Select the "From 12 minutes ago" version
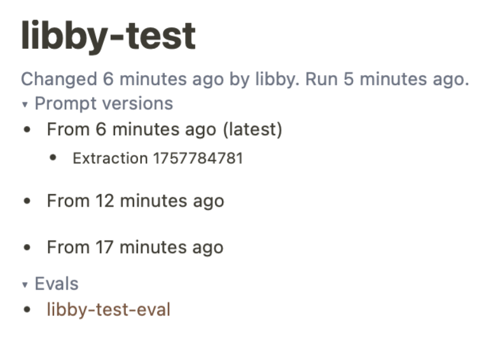 135,201
